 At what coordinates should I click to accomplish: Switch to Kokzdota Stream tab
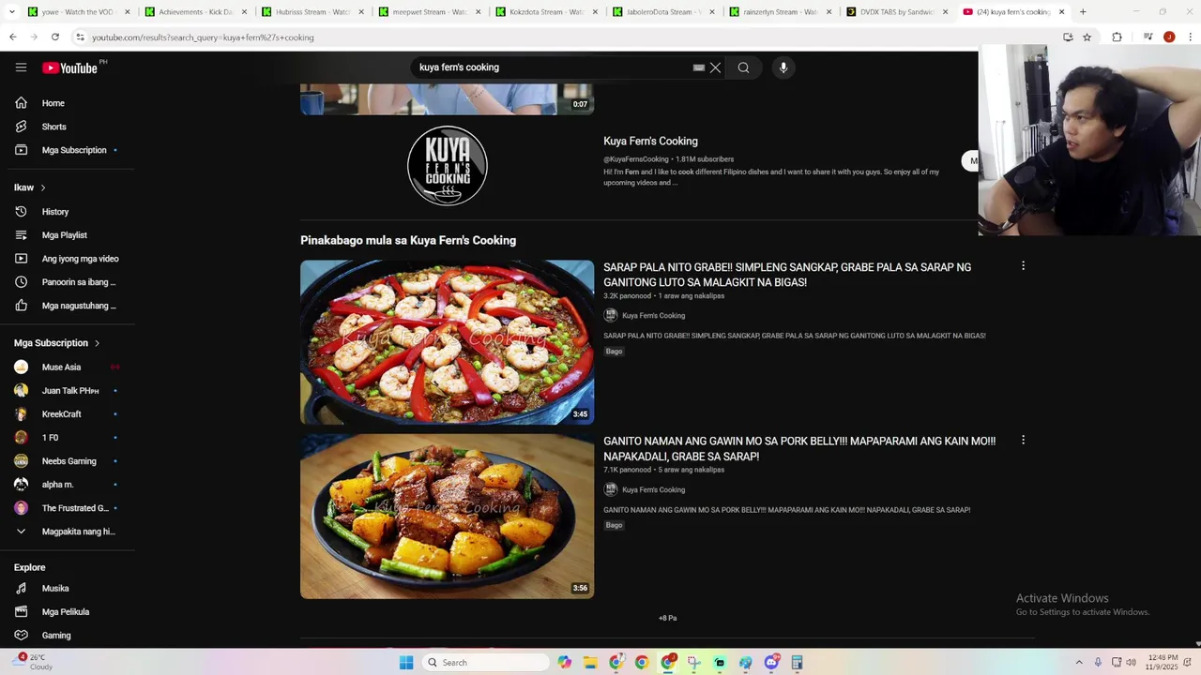point(546,12)
